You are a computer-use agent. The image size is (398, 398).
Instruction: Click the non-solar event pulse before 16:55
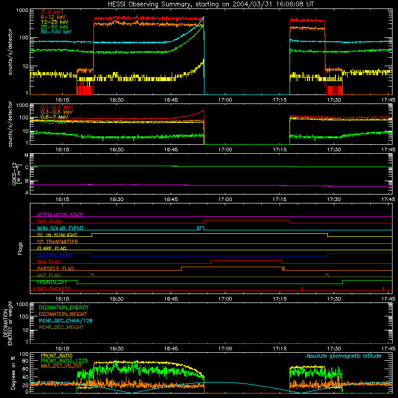(200, 228)
